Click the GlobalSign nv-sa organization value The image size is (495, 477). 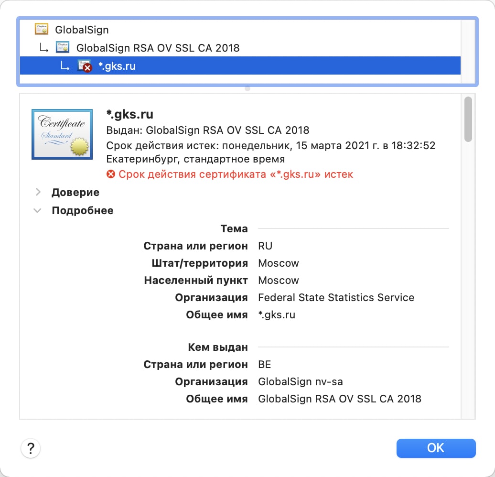(301, 381)
